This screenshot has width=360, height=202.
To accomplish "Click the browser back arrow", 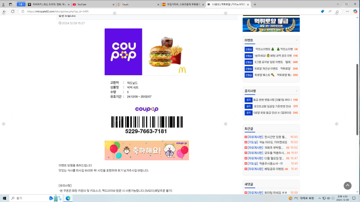I will point(4,11).
